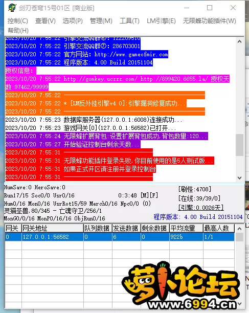This screenshot has height=313, width=249.
Task: Click the 网关地址 column header
Action: coord(52,228)
